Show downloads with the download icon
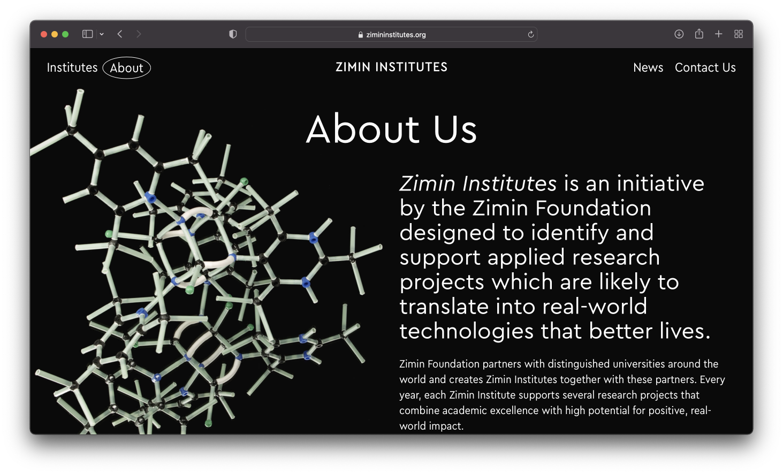Screen dimensions: 783x474 (679, 34)
